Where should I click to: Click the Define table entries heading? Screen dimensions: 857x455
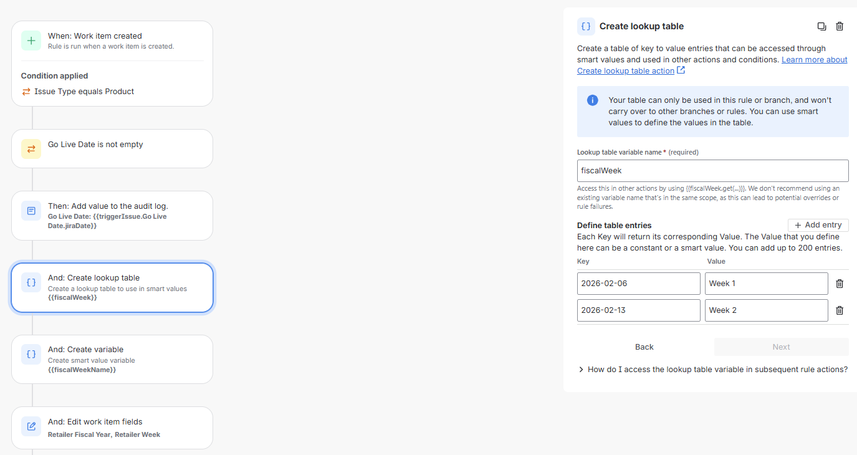[614, 226]
